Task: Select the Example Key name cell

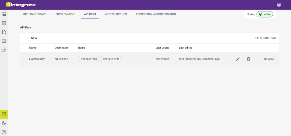Action: click(37, 59)
